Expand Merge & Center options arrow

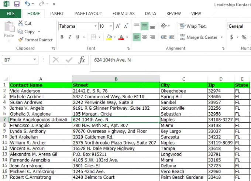[222, 37]
